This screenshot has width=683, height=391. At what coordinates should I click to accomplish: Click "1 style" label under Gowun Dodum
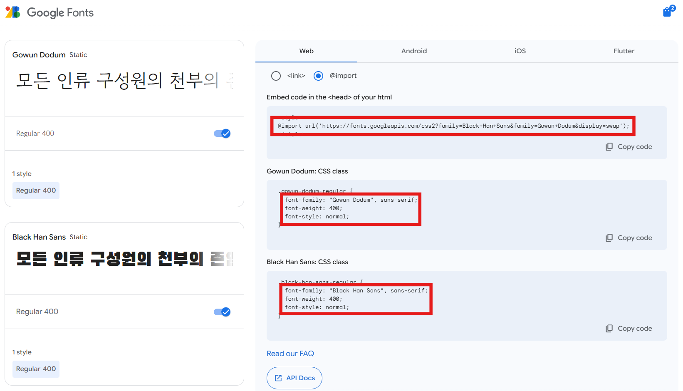coord(22,174)
